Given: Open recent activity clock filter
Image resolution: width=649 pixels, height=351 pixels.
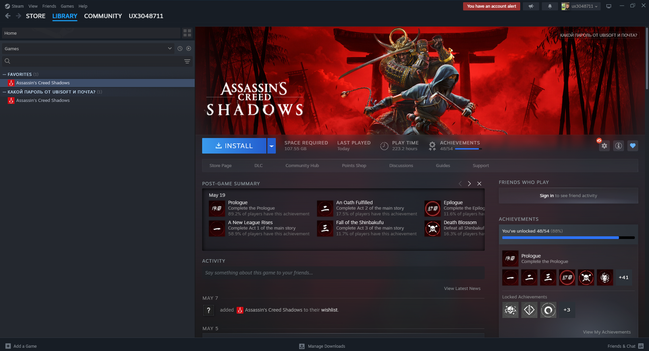Looking at the screenshot, I should (x=180, y=49).
